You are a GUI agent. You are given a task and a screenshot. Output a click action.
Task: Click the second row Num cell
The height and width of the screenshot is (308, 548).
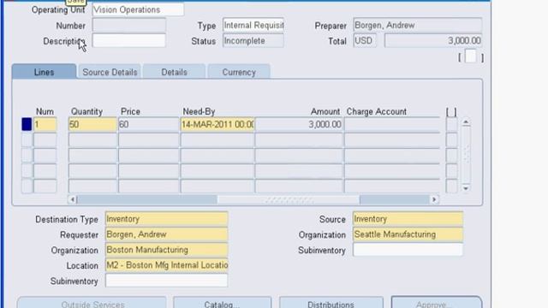click(45, 140)
